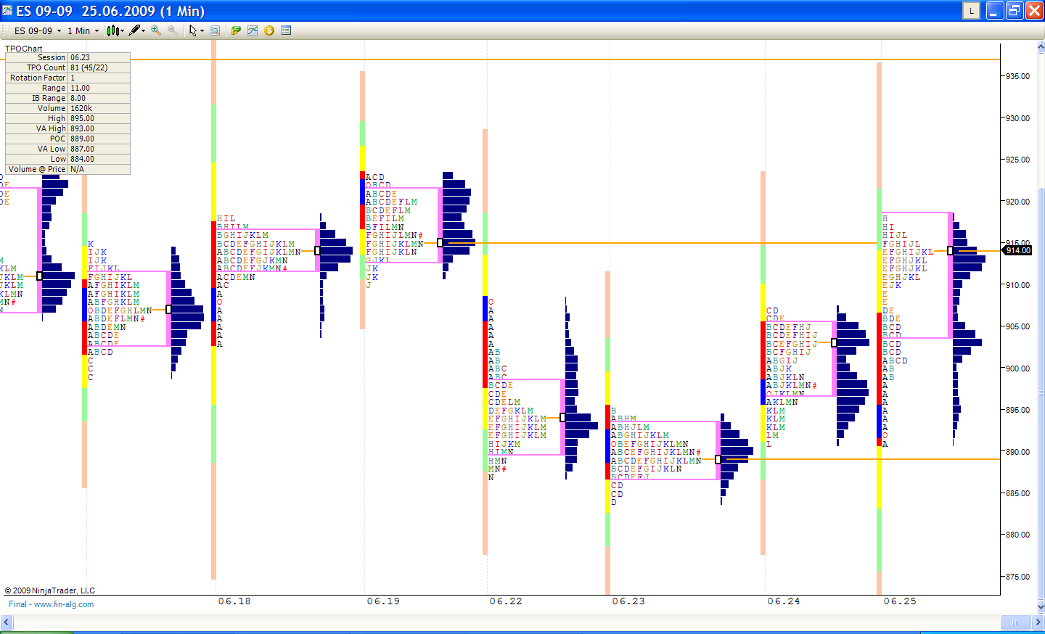
Task: Click the 914.00 current price marker
Action: 1017,250
